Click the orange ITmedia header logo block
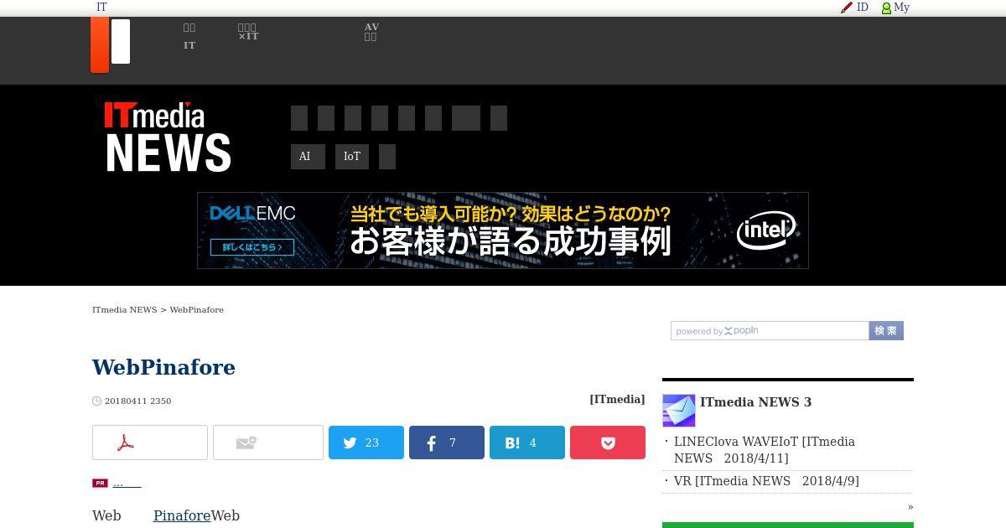This screenshot has height=528, width=1006. pyautogui.click(x=100, y=45)
